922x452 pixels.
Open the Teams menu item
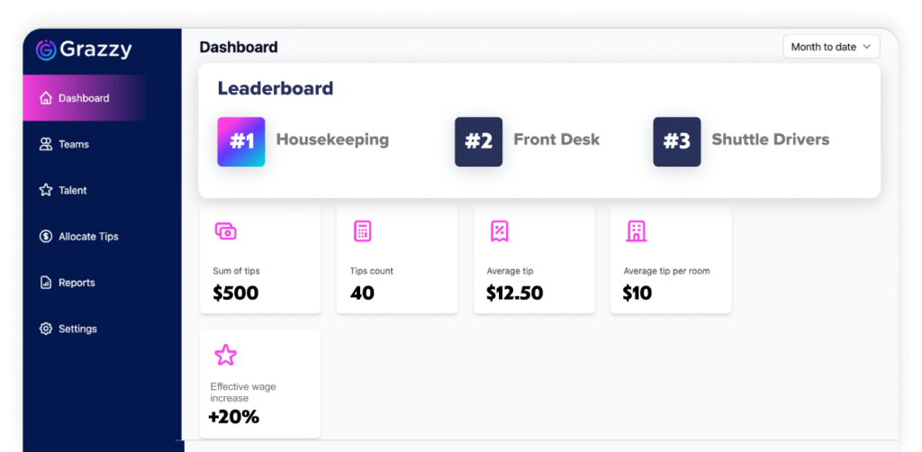click(74, 144)
